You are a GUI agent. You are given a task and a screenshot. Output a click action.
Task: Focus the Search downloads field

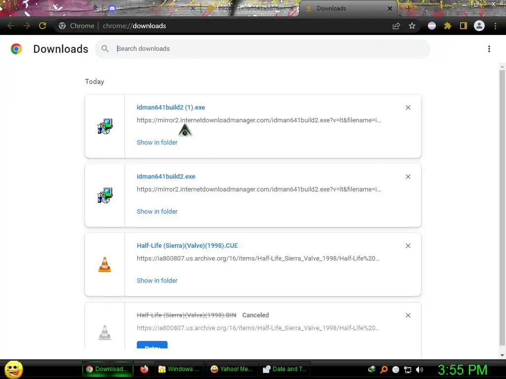tap(262, 49)
